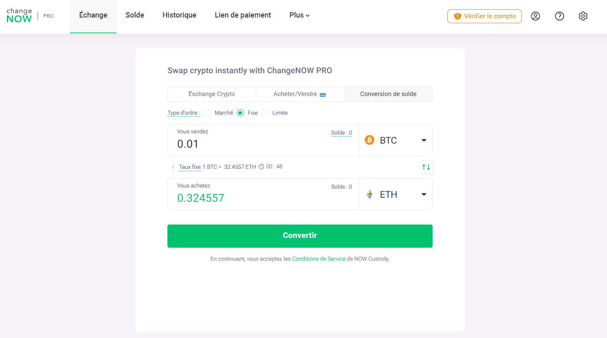This screenshot has height=338, width=607.
Task: Open the account profile icon
Action: (x=535, y=16)
